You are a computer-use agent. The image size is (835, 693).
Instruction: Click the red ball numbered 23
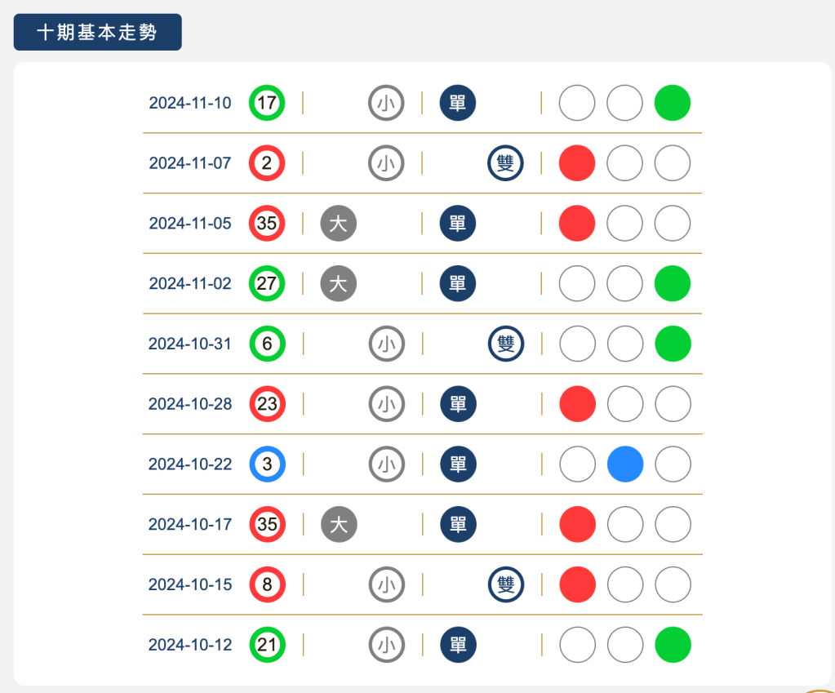[x=267, y=404]
